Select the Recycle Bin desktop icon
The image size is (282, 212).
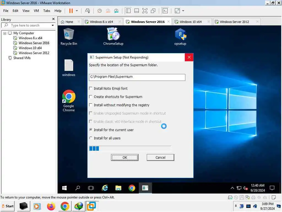coord(69,37)
